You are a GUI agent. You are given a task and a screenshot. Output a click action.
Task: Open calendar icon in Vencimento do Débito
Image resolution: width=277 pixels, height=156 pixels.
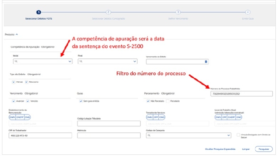click(206, 61)
